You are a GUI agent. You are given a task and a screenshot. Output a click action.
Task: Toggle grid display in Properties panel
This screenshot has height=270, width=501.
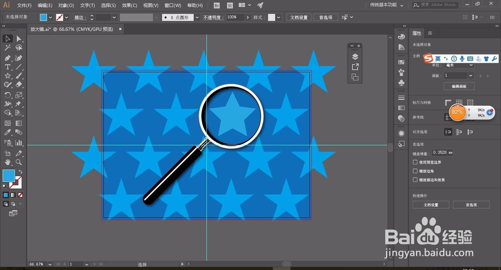[459, 103]
